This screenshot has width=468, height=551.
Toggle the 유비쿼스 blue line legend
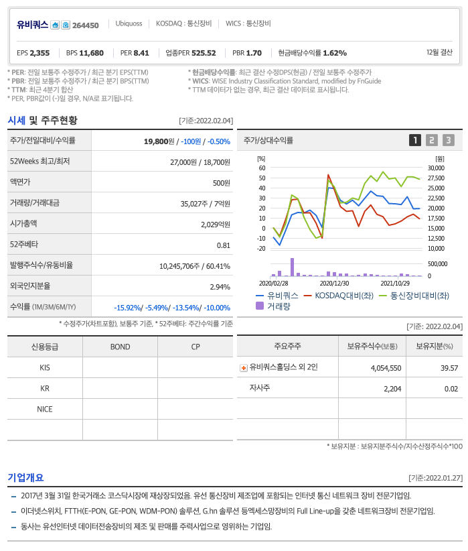coord(277,296)
